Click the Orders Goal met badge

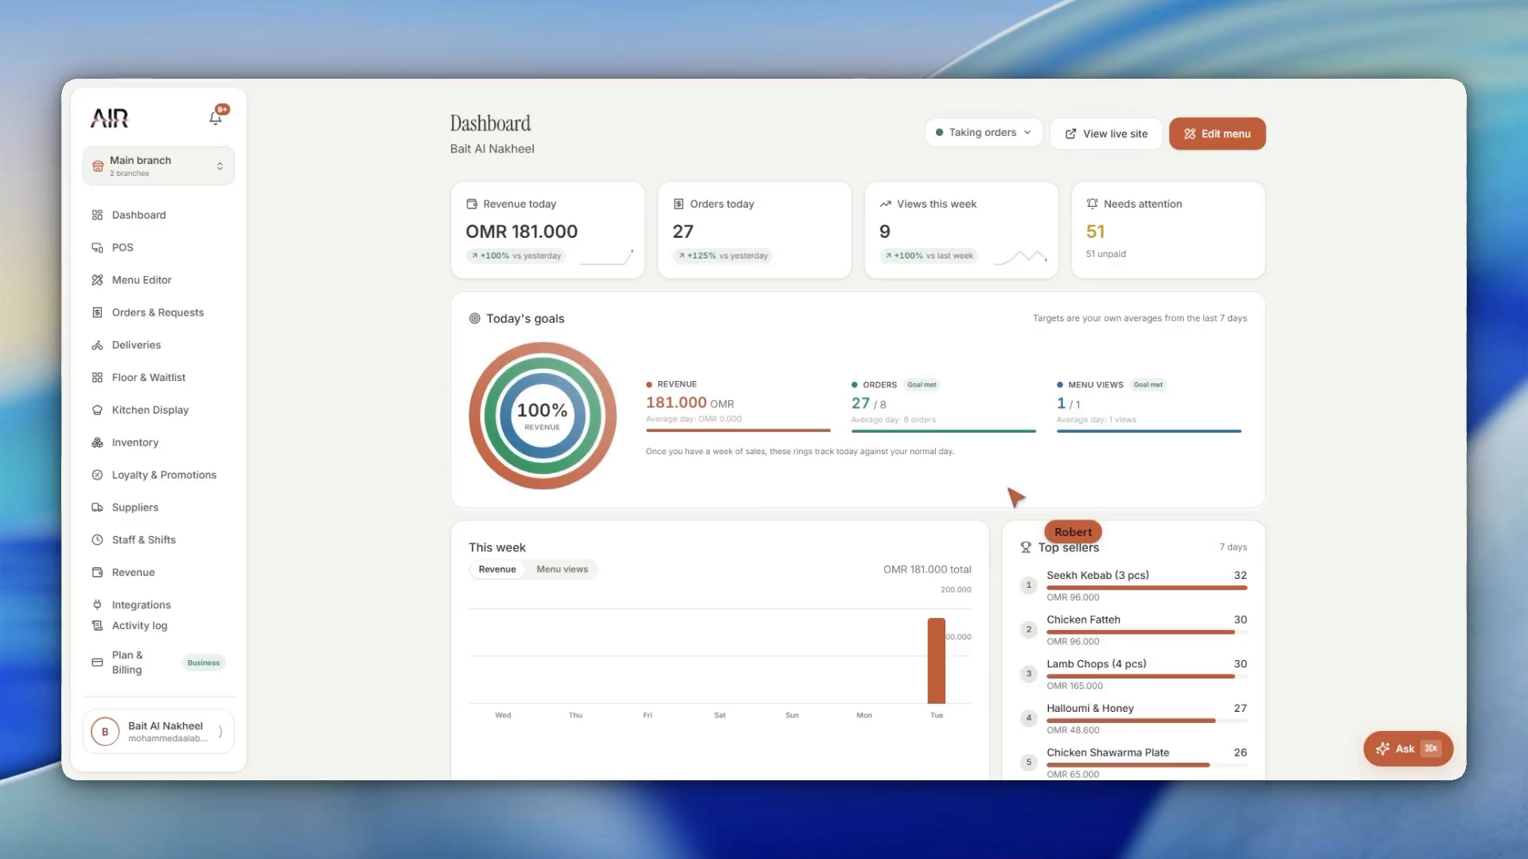(922, 385)
